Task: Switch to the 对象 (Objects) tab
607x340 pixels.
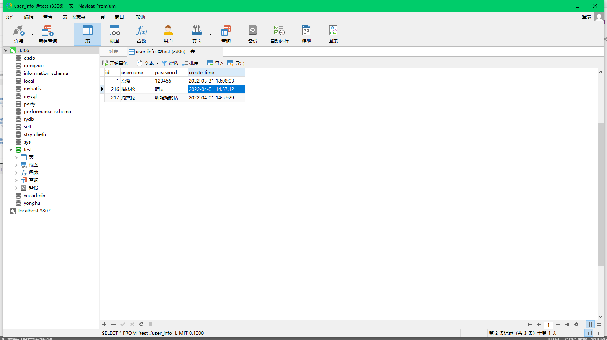Action: pos(113,52)
